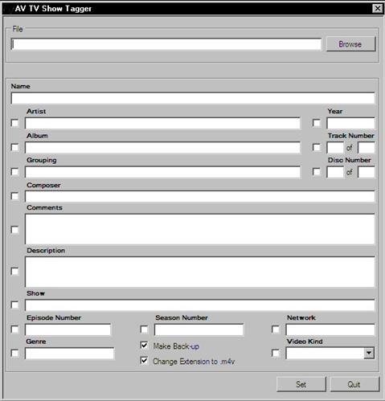The width and height of the screenshot is (385, 401).
Task: Enable the Artist checkbox
Action: point(15,123)
